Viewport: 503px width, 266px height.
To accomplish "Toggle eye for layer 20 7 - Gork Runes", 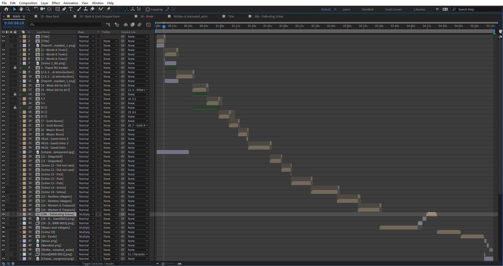I will 3,121.
